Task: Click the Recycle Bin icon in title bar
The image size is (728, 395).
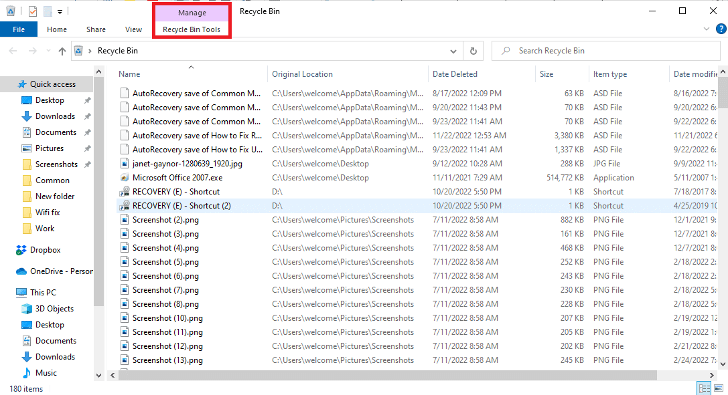Action: click(10, 10)
